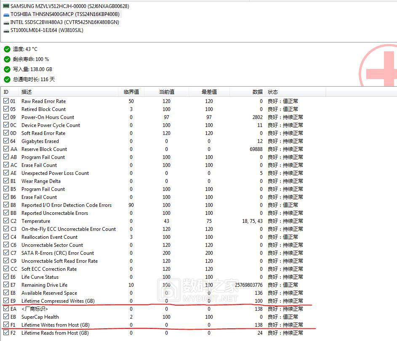The image size is (397, 341).
Task: Click the green check icon beside 138.00 GB written
Action: tap(7, 69)
